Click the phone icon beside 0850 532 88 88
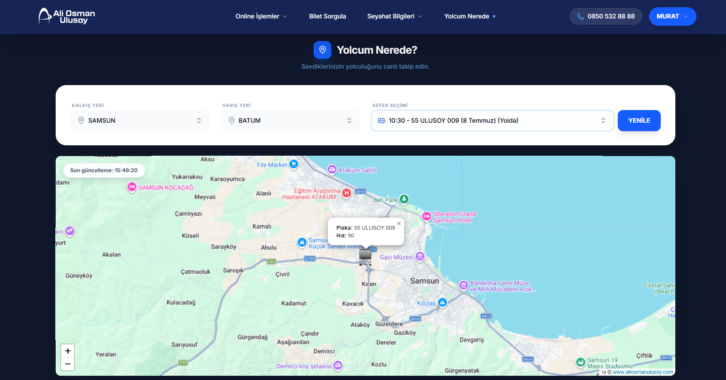726x380 pixels. tap(580, 16)
